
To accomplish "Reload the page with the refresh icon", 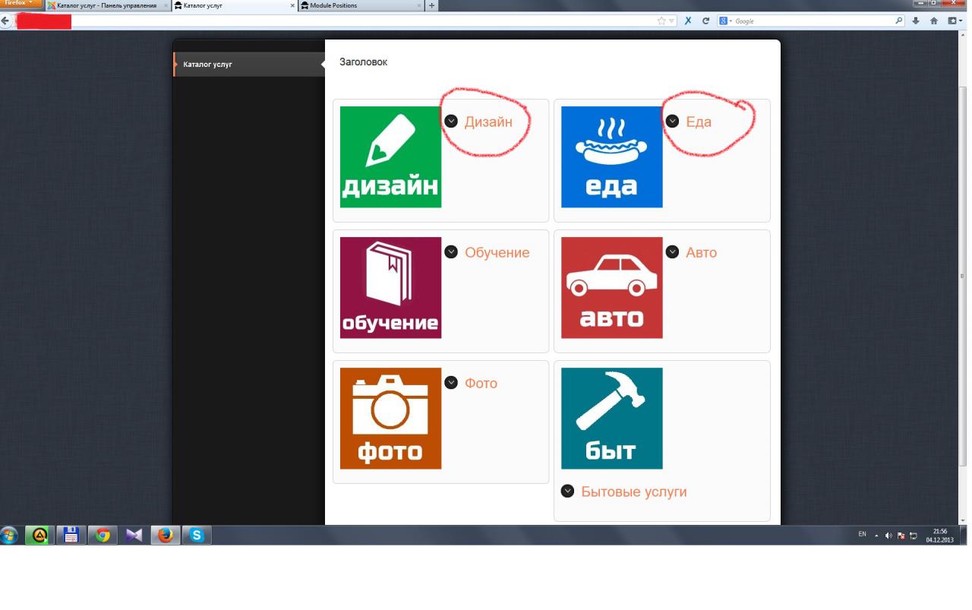I will coord(705,21).
